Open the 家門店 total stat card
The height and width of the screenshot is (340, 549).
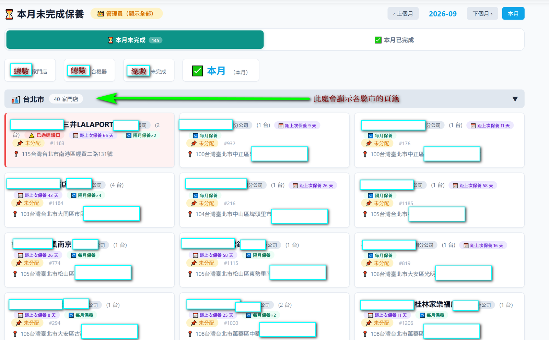(x=30, y=70)
